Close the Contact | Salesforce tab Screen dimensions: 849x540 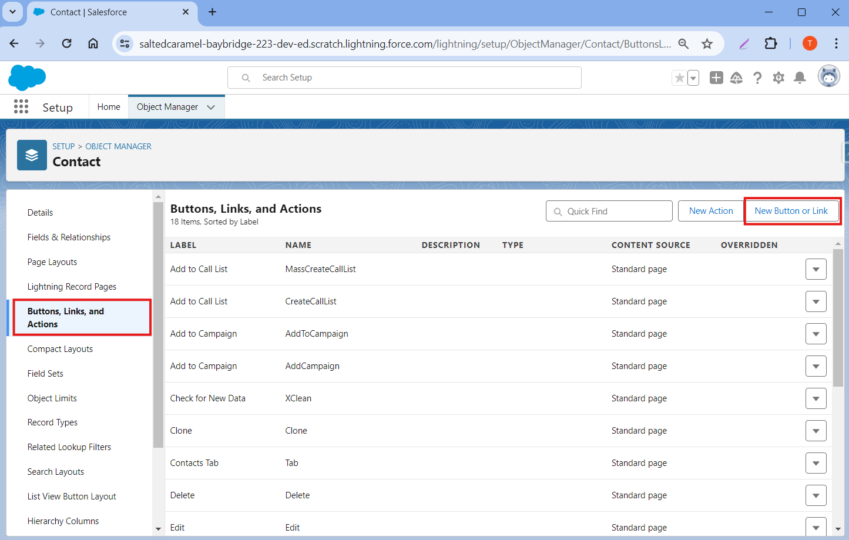(x=186, y=12)
